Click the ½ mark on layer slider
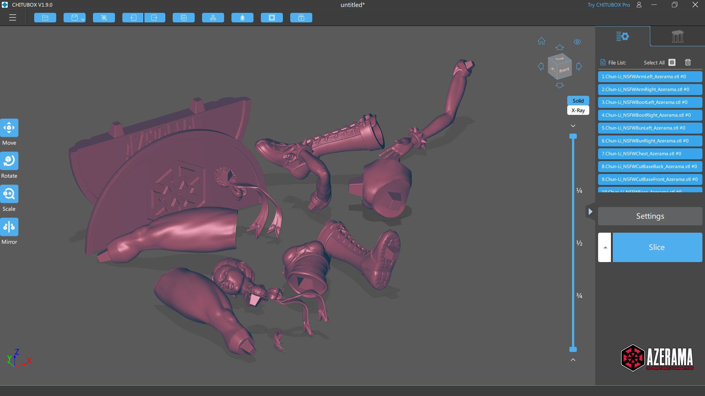The image size is (705, 396). coord(579,243)
